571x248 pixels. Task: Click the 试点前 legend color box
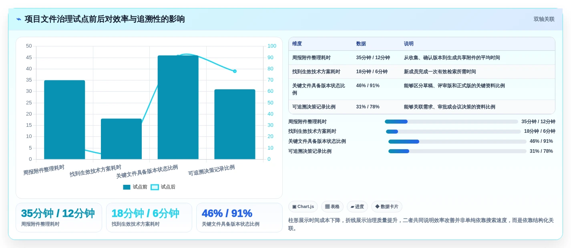pos(127,187)
